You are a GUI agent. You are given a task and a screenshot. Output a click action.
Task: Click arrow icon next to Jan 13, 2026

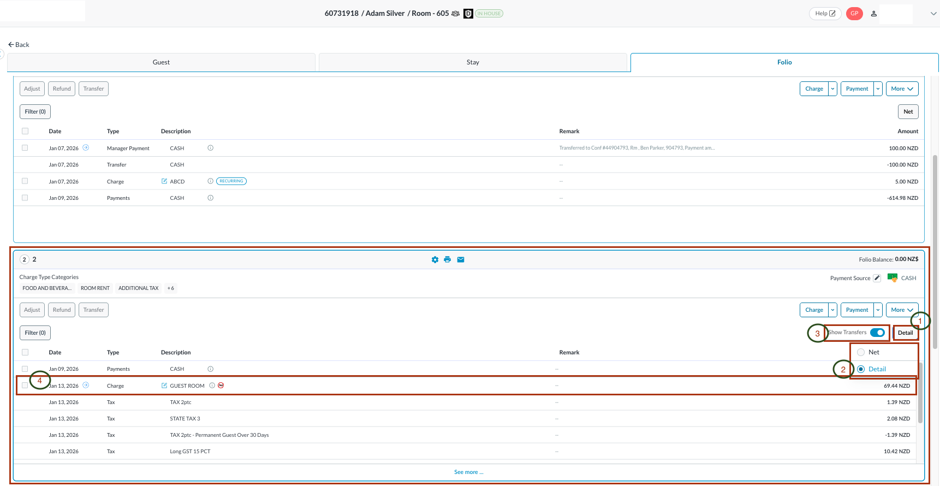(x=86, y=386)
